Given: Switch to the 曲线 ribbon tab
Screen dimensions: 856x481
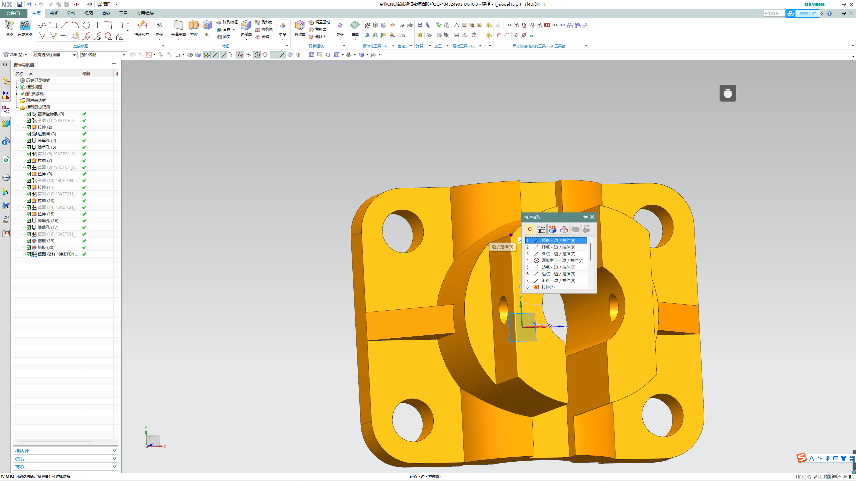Looking at the screenshot, I should [x=54, y=13].
